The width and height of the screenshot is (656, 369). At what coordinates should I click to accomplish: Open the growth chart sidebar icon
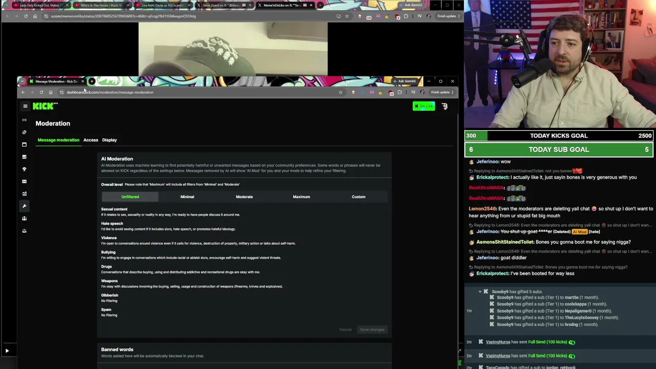[24, 194]
